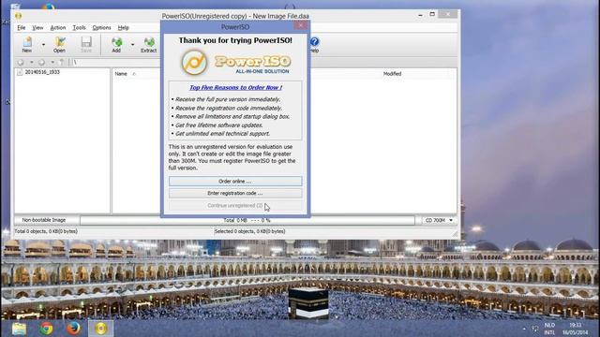Open File Explorer from the taskbar
Screen dimensions: 600x337
[x=19, y=329]
